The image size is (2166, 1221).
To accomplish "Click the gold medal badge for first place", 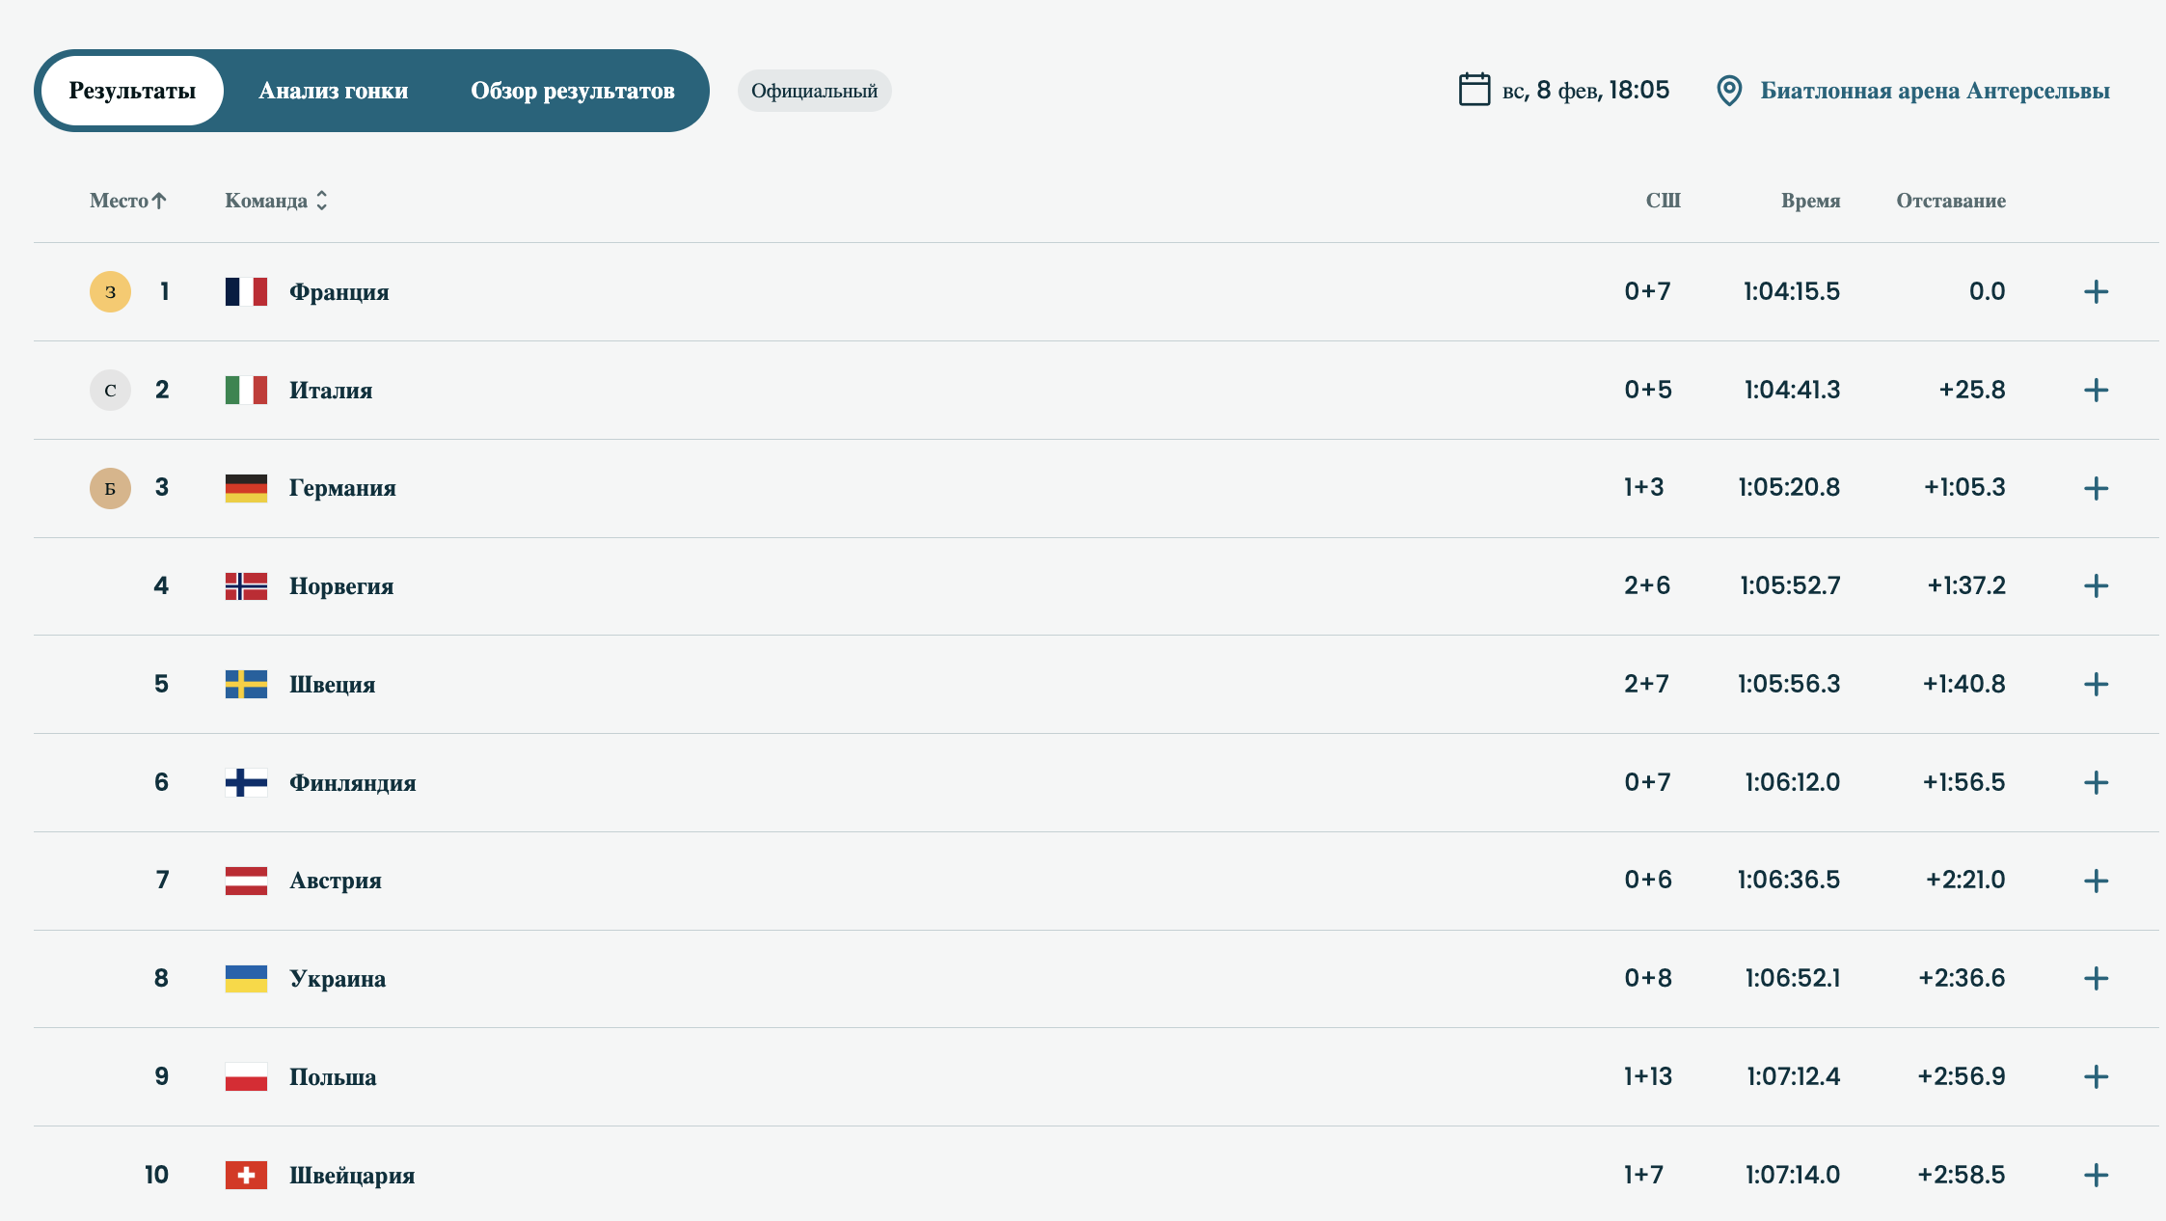I will tap(110, 291).
